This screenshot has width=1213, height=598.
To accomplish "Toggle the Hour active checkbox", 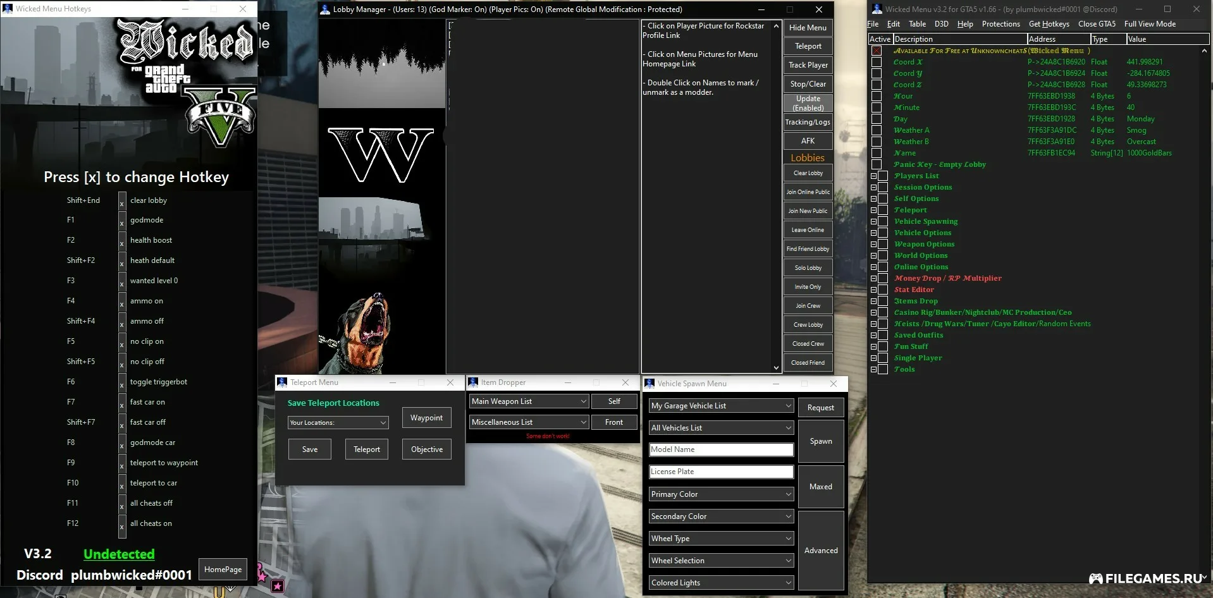I will pos(877,96).
